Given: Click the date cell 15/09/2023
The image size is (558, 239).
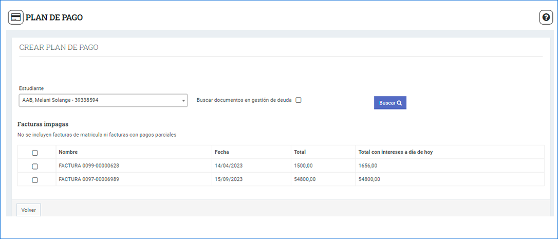Looking at the screenshot, I should (229, 179).
